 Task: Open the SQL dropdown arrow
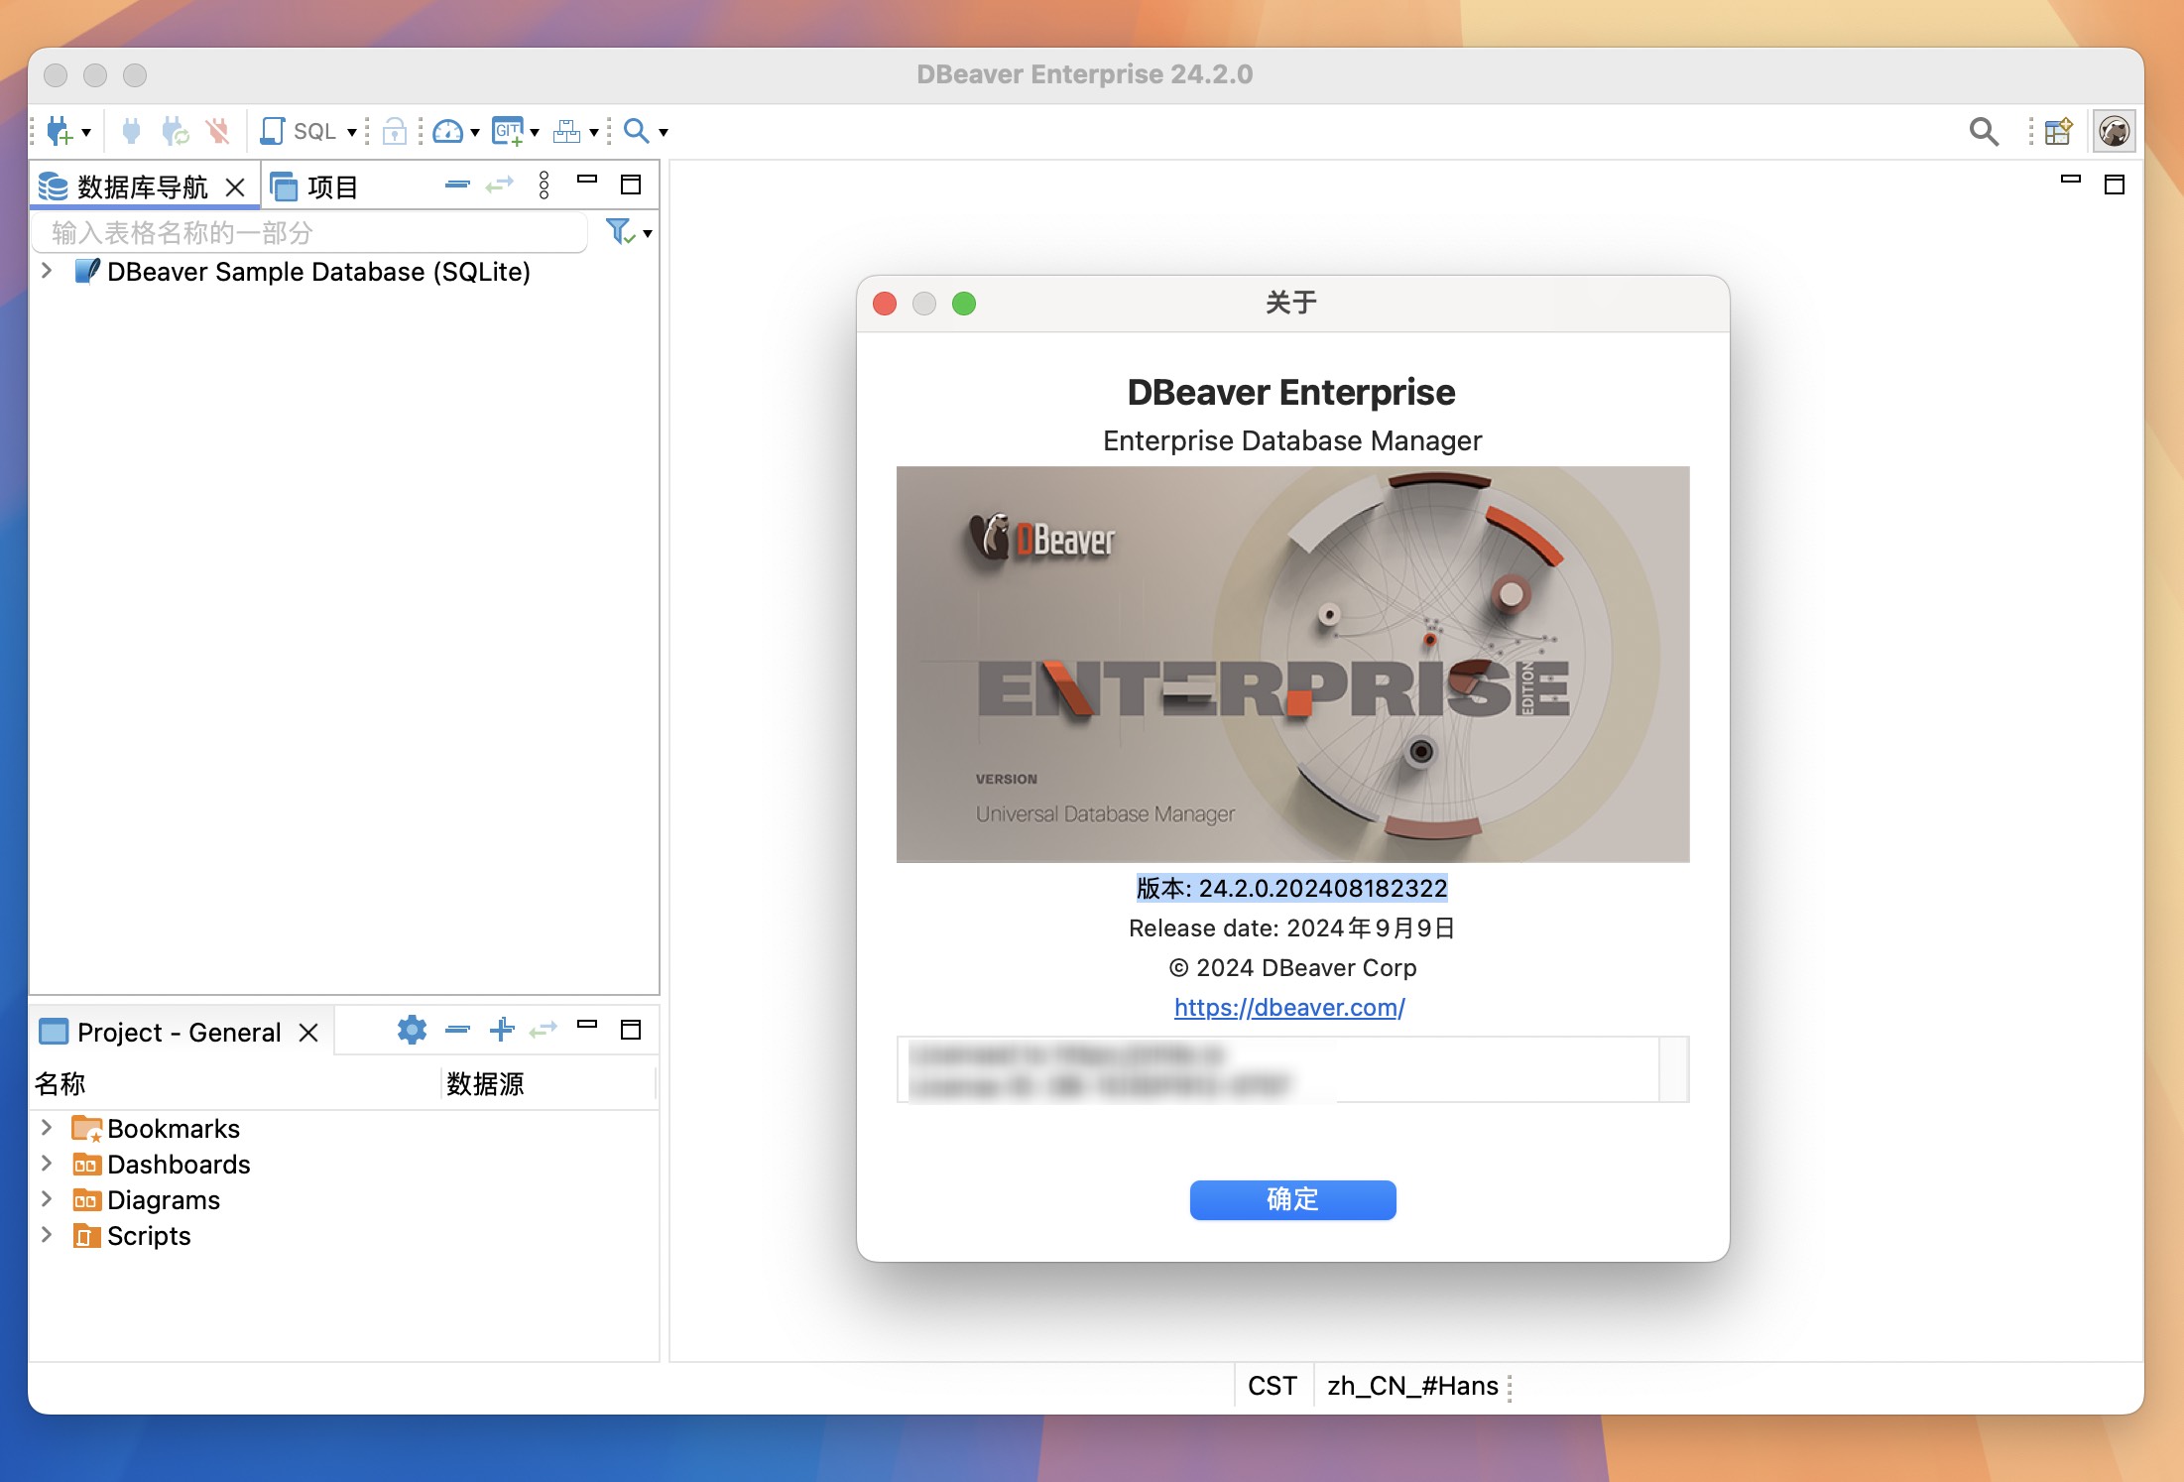pos(352,132)
